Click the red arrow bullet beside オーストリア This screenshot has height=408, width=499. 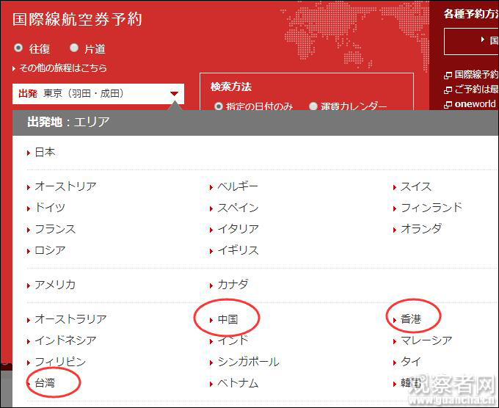tap(29, 187)
